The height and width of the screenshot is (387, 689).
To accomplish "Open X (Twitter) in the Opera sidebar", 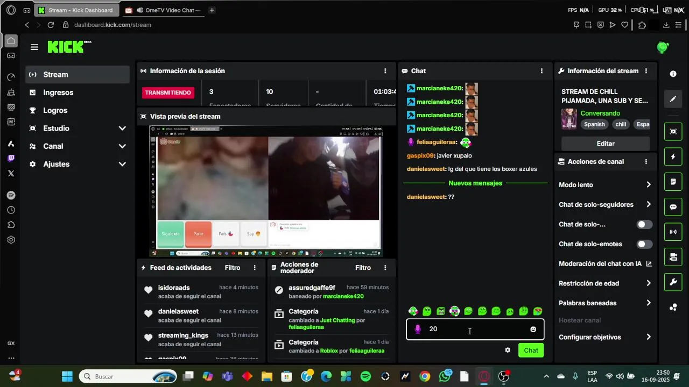I will click(x=11, y=173).
